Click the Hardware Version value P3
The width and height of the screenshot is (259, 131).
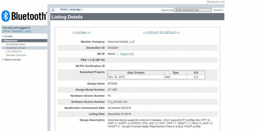(109, 96)
